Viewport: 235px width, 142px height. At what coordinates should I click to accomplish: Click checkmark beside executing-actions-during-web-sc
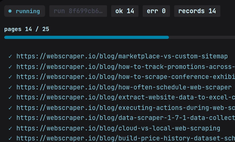pyautogui.click(x=10, y=108)
